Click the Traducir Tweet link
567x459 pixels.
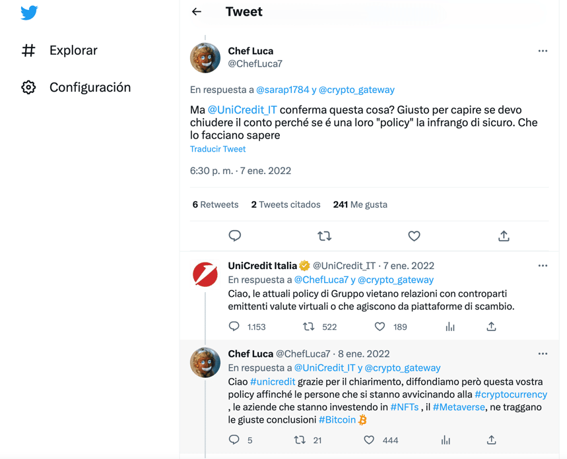[x=218, y=149]
